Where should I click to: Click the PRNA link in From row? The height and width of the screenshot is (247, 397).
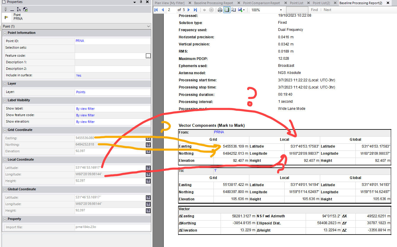[219, 132]
